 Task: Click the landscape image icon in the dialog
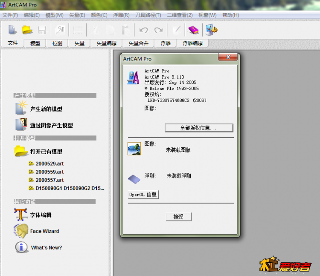click(134, 149)
